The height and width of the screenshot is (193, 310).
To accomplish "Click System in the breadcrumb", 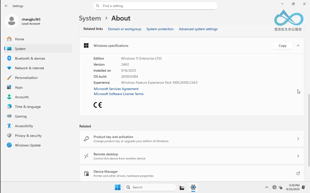I will pos(90,18).
